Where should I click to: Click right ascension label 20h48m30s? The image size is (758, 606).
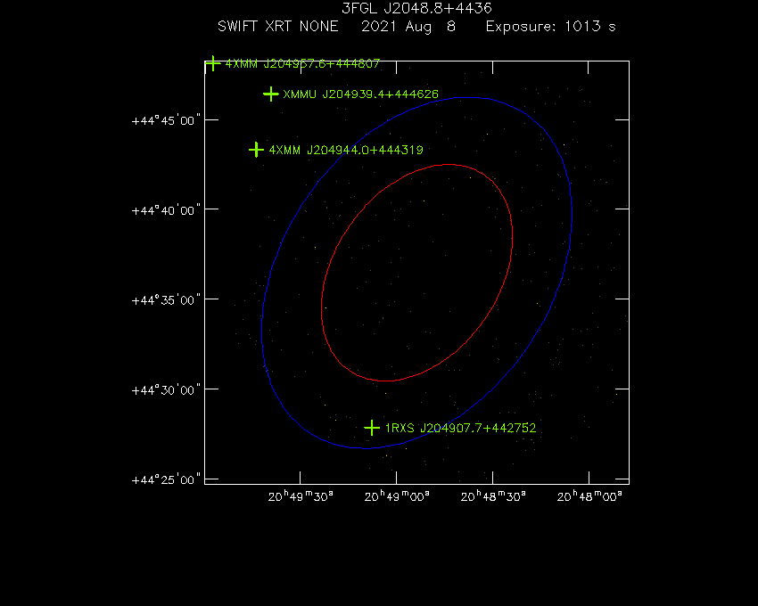point(493,496)
